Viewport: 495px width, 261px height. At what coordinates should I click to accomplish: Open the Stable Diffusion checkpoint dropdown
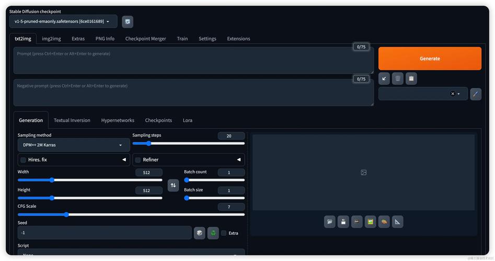click(63, 21)
